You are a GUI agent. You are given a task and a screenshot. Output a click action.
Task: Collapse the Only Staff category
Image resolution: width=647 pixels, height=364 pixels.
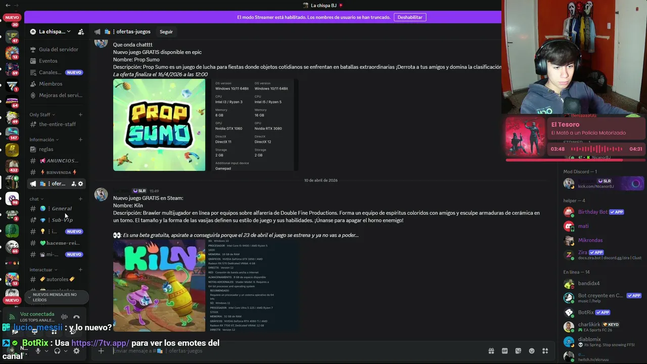point(42,115)
